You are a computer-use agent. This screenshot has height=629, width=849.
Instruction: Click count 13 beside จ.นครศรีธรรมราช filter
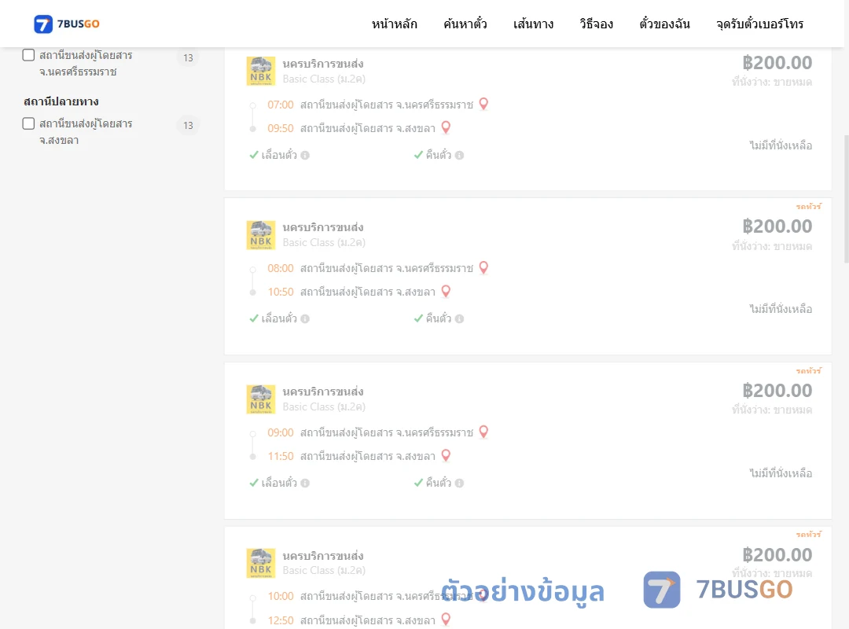point(188,57)
